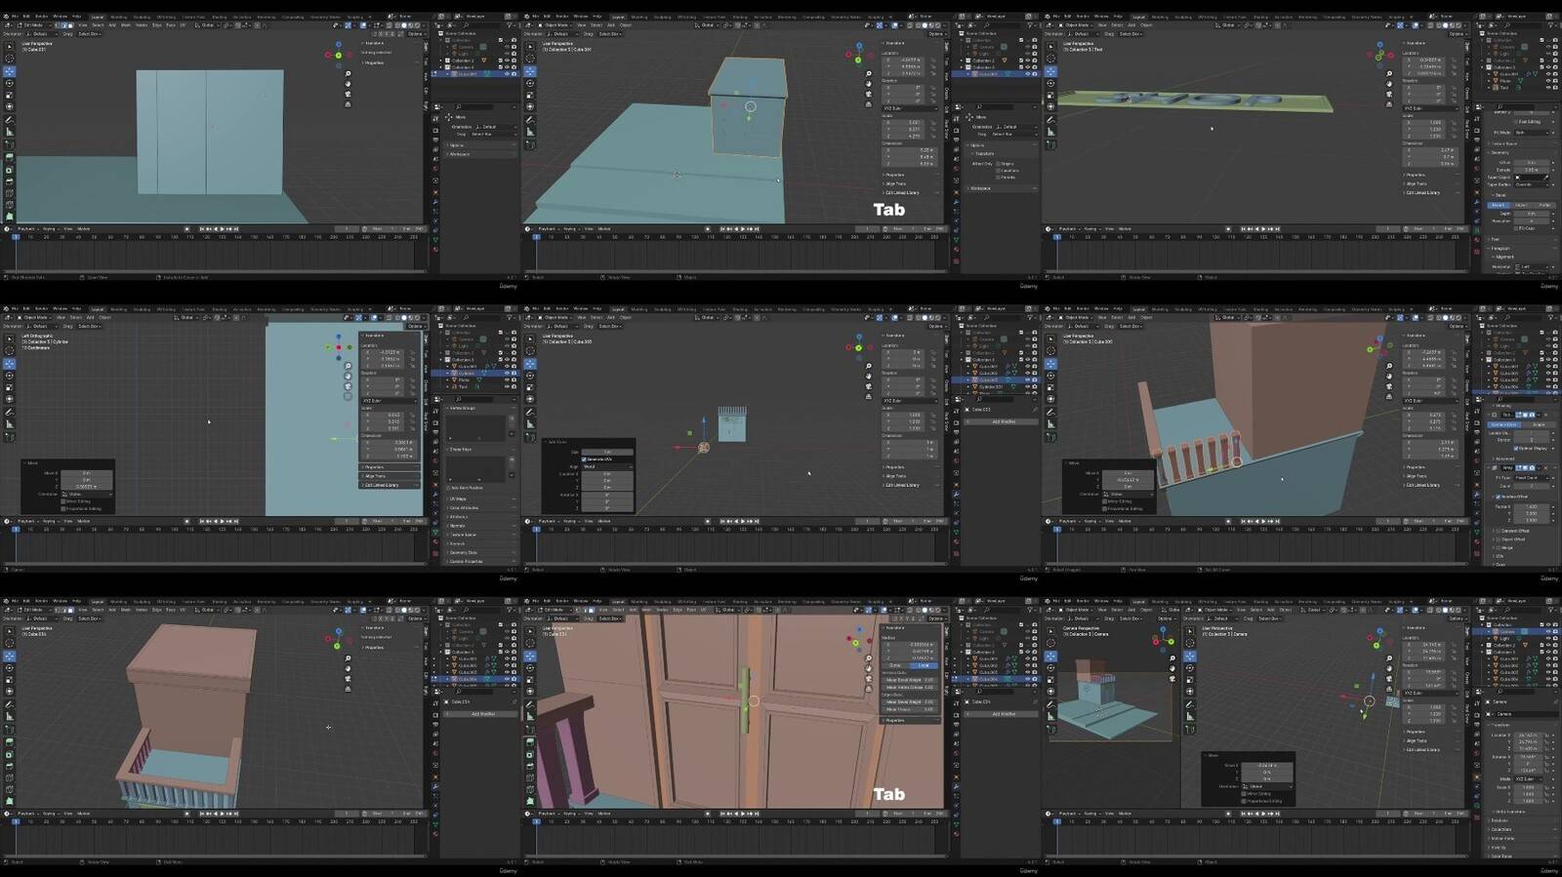Screen dimensions: 1562x877
Task: Expand Delta Transform in bottom-right frame properties
Action: (1508, 812)
